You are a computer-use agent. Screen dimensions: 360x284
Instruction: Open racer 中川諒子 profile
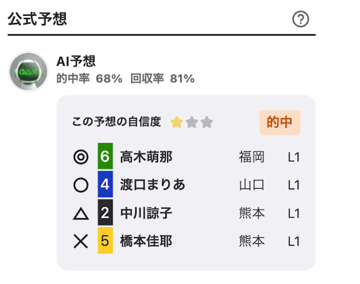pyautogui.click(x=146, y=213)
